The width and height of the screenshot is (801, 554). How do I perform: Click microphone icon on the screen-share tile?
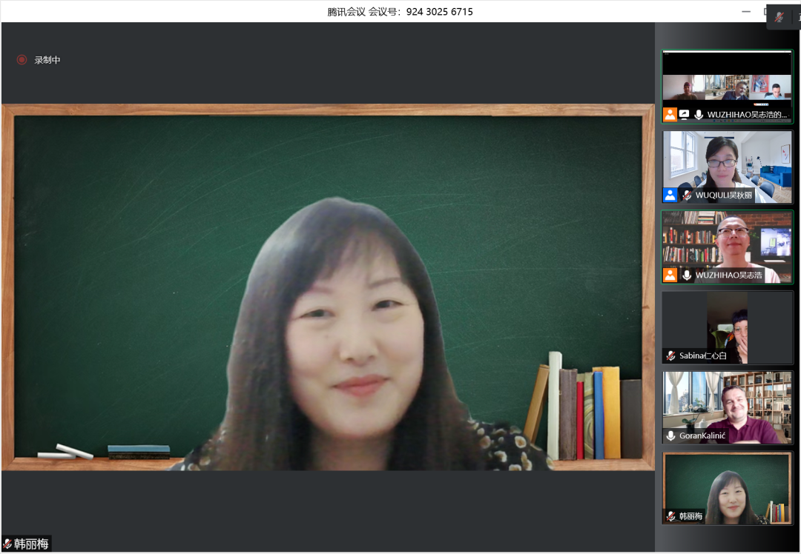tap(699, 115)
